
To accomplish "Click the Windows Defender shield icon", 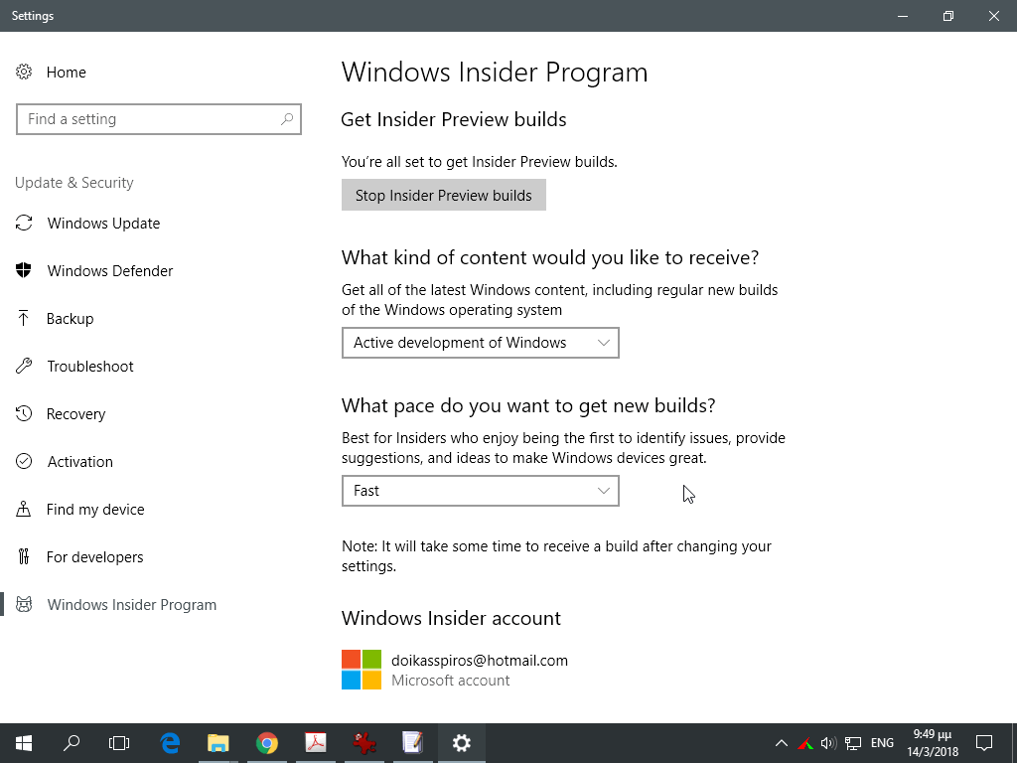I will [x=24, y=270].
